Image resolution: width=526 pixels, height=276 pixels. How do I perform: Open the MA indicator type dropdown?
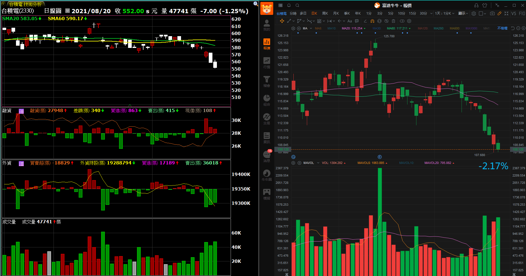click(311, 28)
